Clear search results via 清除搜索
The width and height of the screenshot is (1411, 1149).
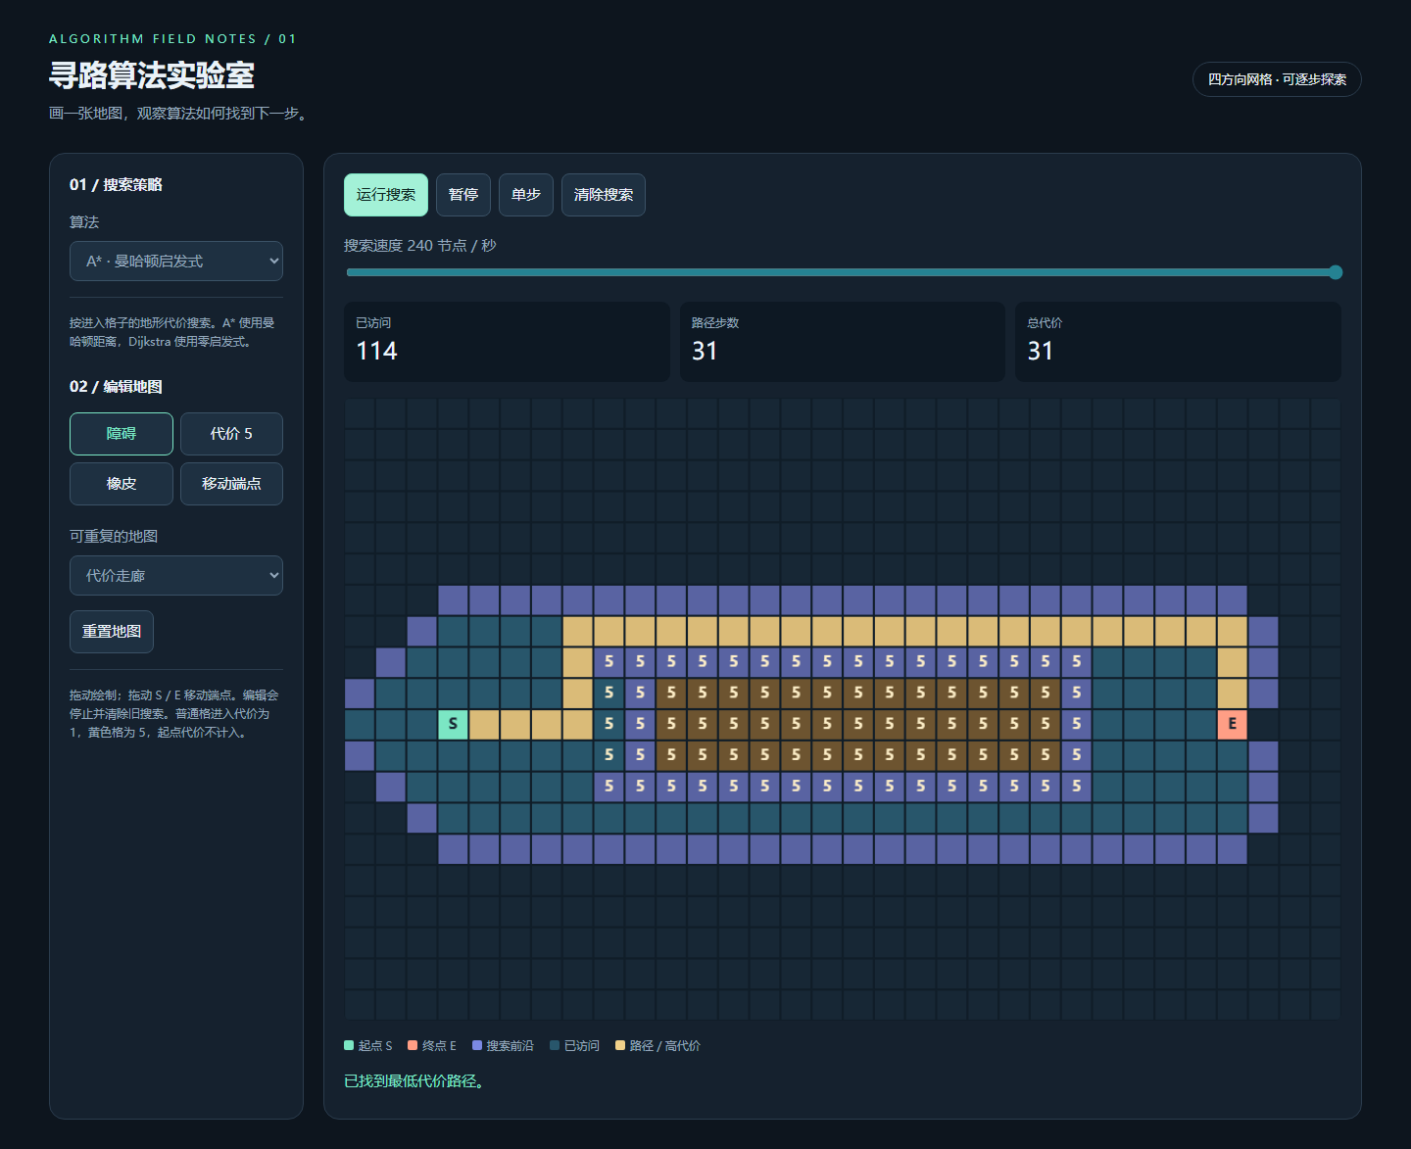pyautogui.click(x=604, y=195)
